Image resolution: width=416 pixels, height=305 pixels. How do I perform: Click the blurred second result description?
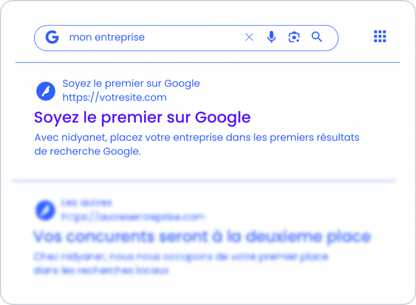pyautogui.click(x=181, y=262)
